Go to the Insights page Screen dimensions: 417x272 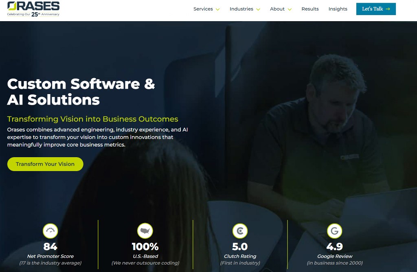[x=338, y=9]
